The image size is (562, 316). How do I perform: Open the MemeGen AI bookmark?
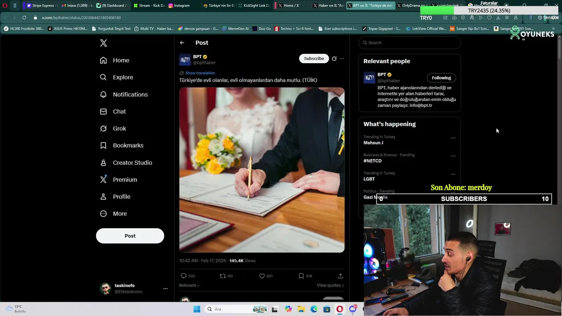click(235, 29)
